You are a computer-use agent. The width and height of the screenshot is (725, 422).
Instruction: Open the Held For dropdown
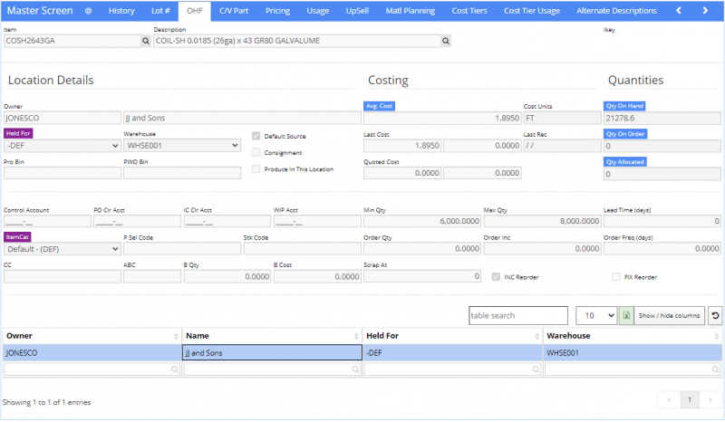point(60,146)
